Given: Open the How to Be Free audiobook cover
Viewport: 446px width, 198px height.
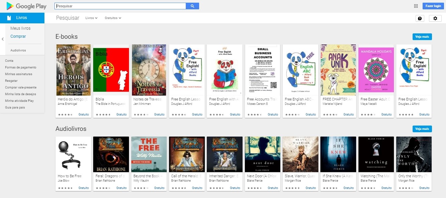Looking at the screenshot, I should [73, 154].
